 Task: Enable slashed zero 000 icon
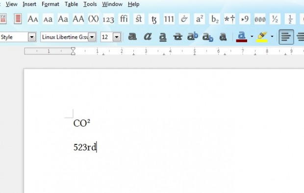[260, 19]
